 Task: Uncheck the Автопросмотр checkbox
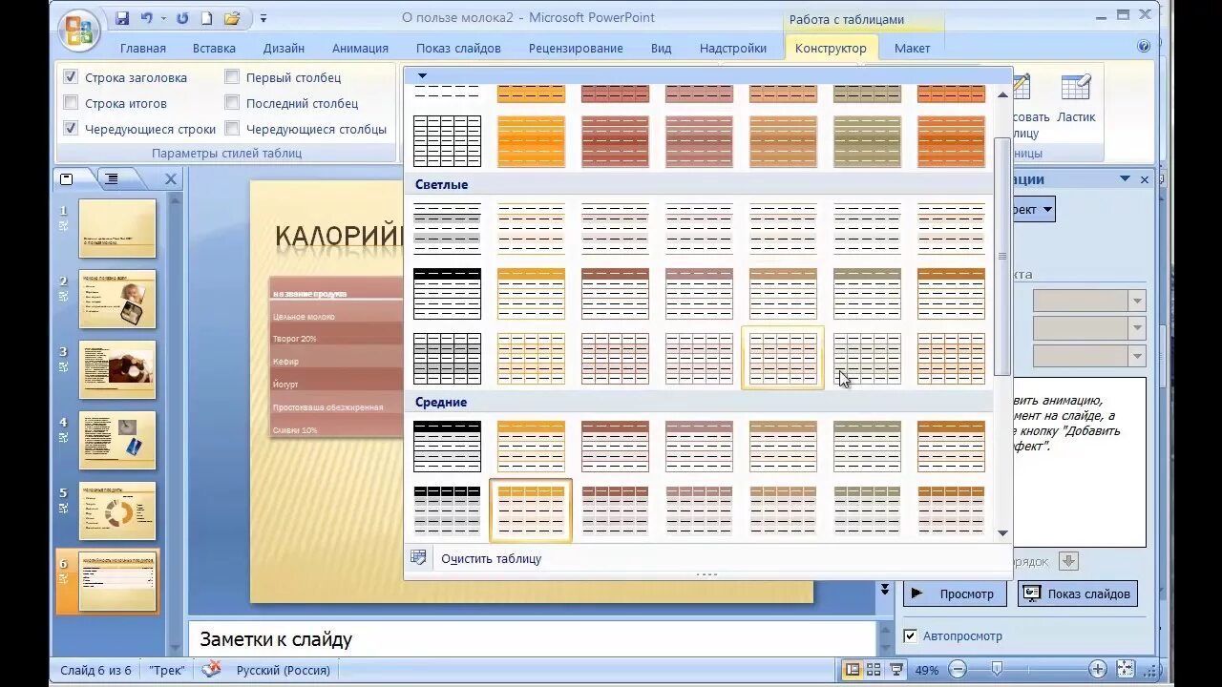(x=911, y=635)
